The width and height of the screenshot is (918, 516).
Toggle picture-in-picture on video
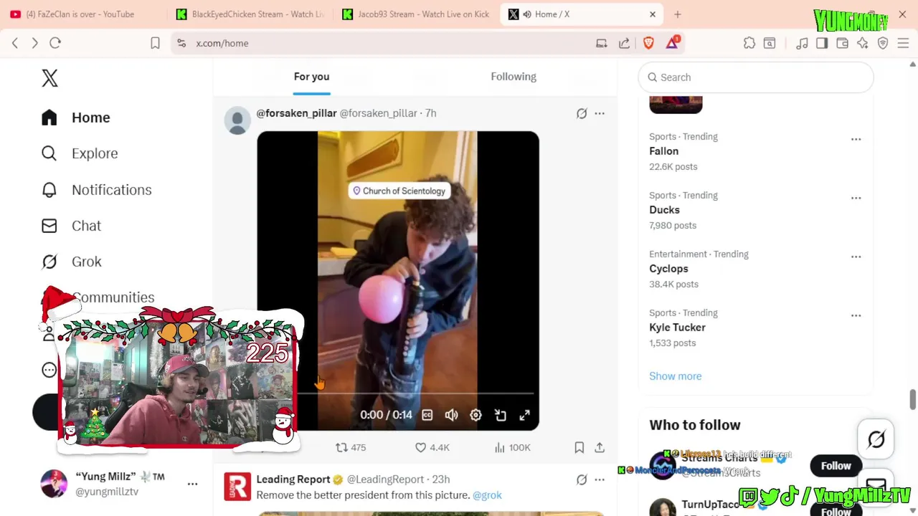(501, 415)
